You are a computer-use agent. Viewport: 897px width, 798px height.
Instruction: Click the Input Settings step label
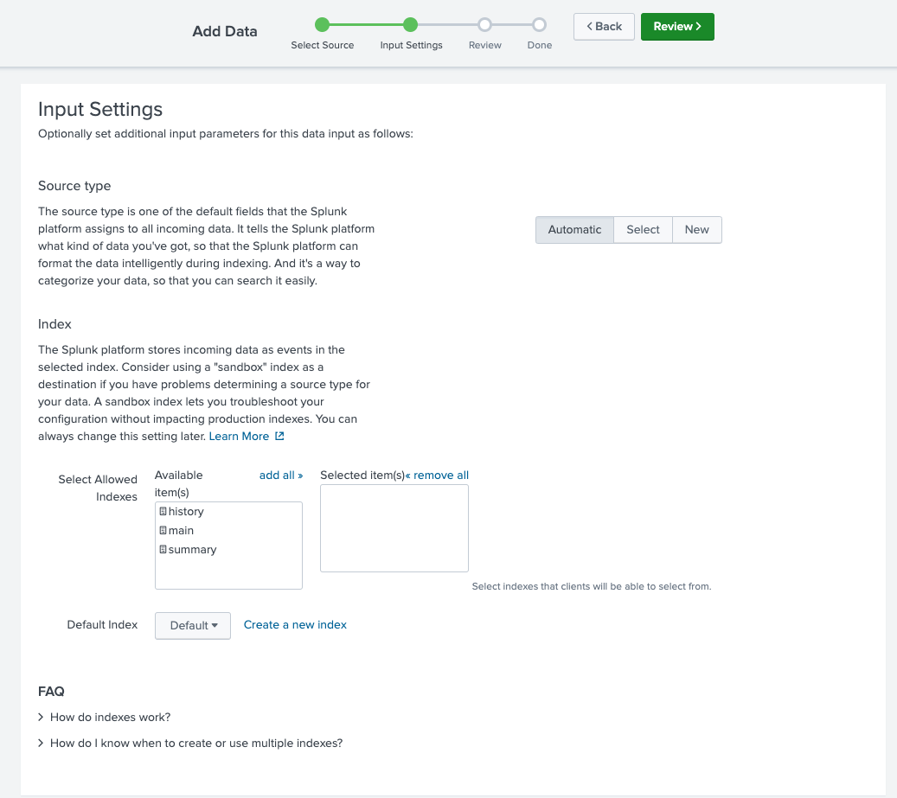click(x=411, y=45)
